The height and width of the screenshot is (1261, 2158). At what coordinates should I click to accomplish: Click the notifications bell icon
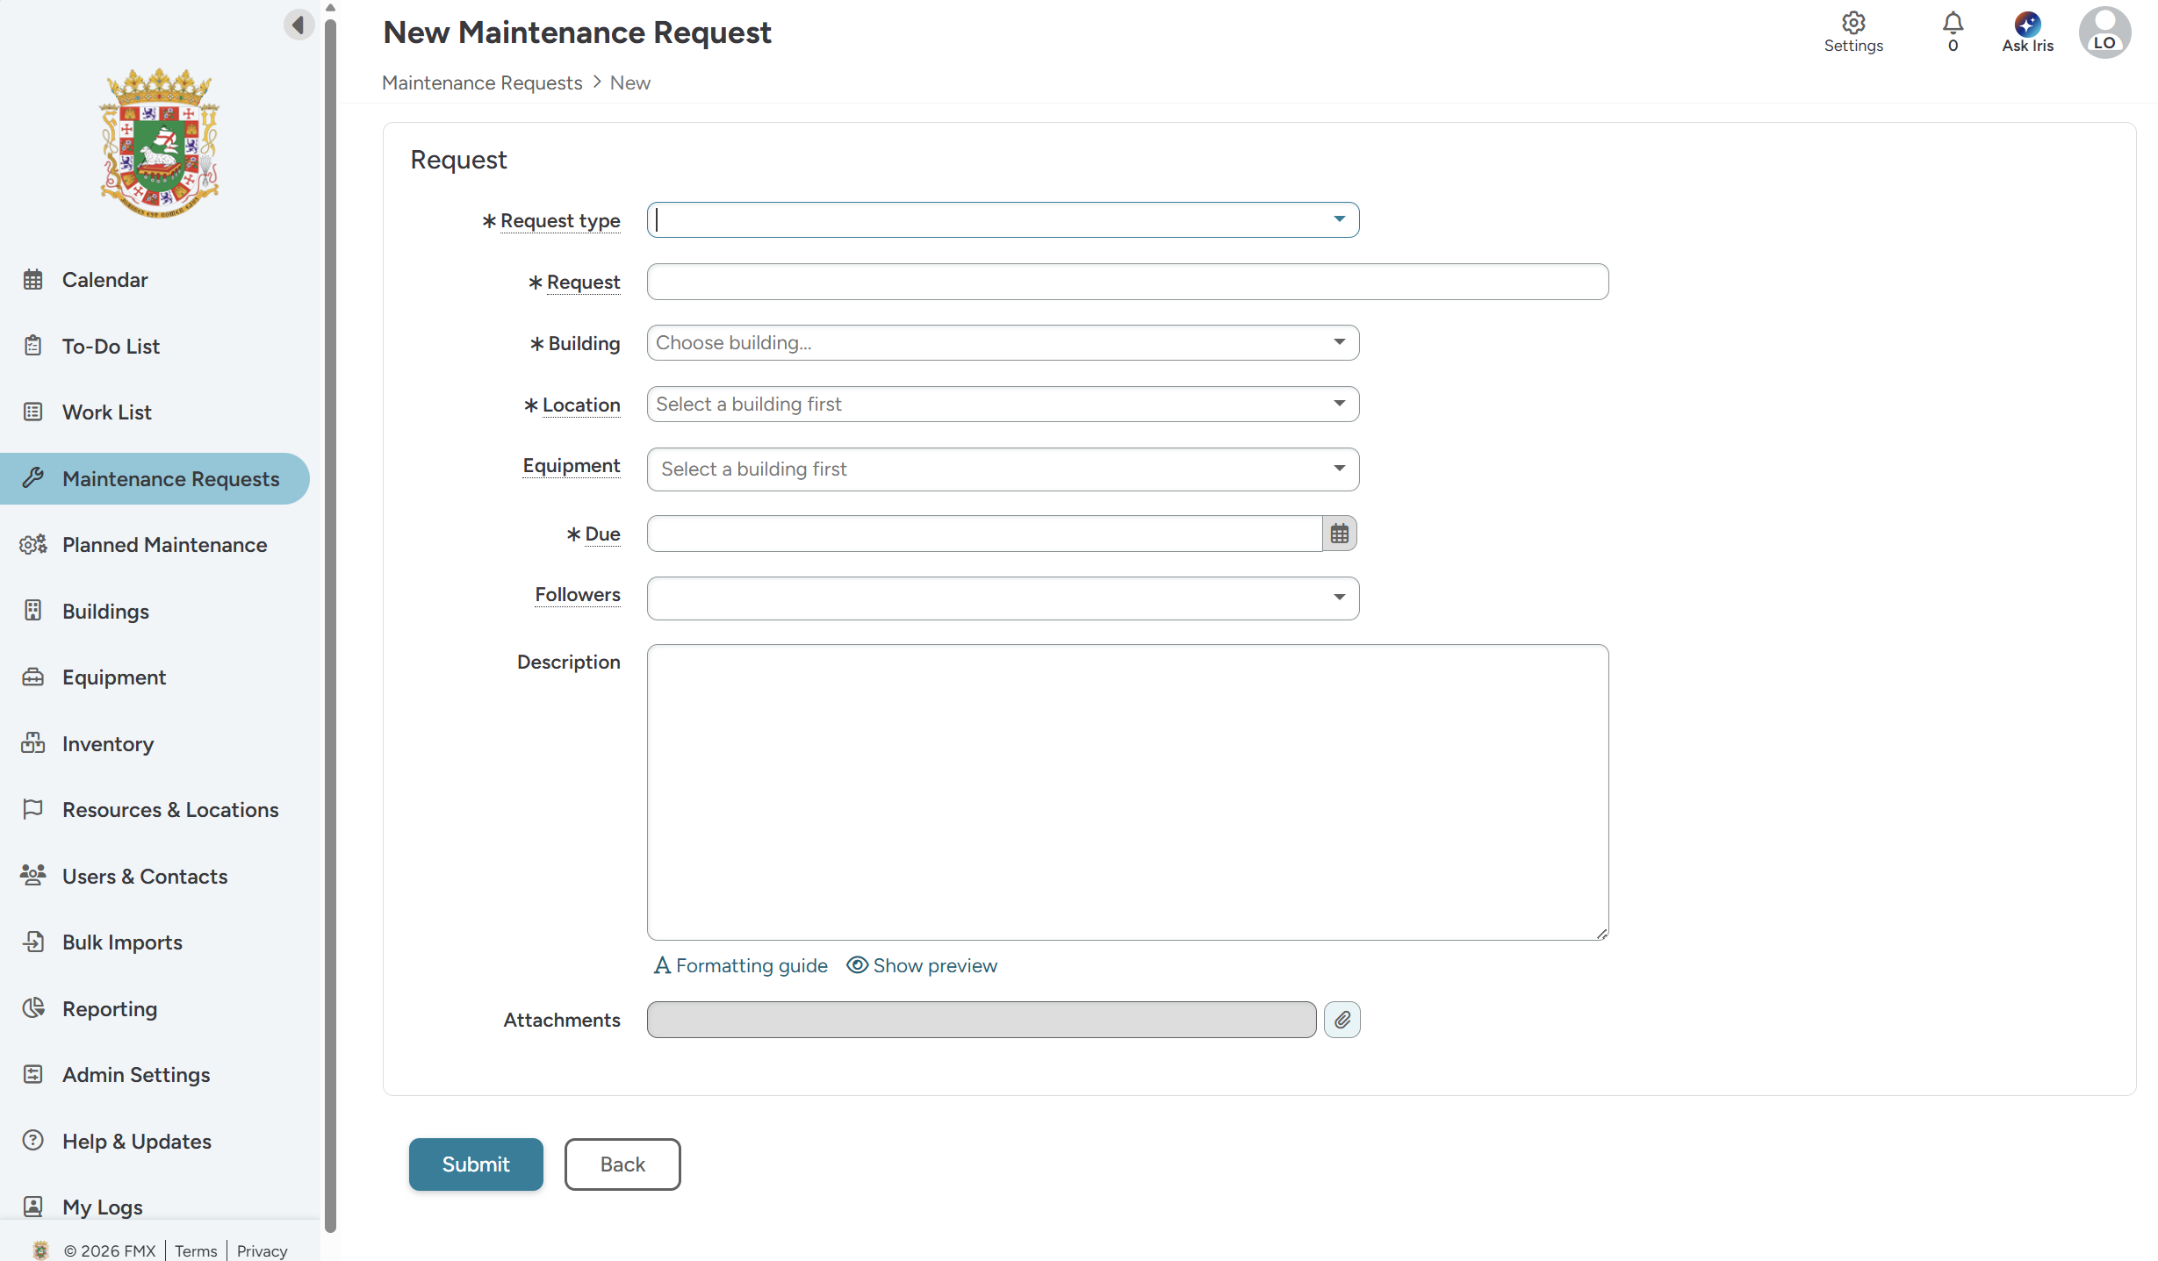[1953, 24]
